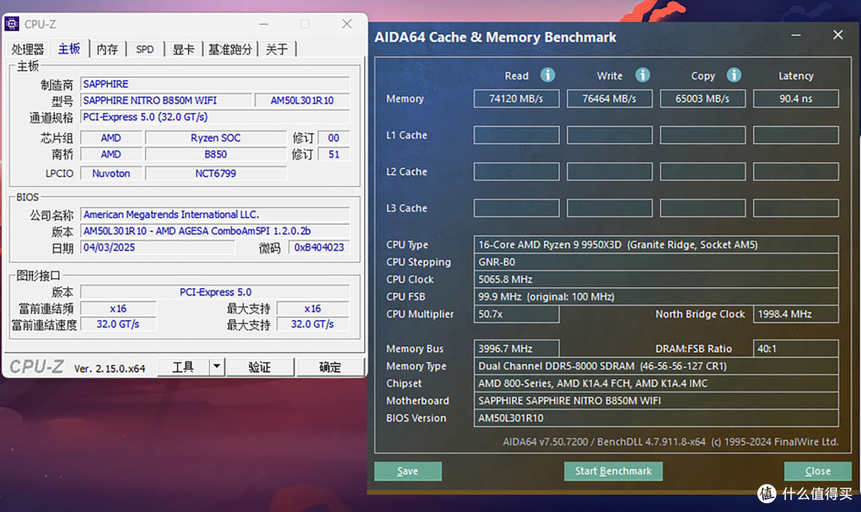Click the PCI-Express 5.0 (32.0 GT/s) bus spec
Viewport: 861px width, 512px height.
click(215, 117)
